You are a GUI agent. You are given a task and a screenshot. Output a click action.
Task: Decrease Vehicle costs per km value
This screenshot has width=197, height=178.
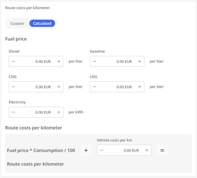[101, 150]
